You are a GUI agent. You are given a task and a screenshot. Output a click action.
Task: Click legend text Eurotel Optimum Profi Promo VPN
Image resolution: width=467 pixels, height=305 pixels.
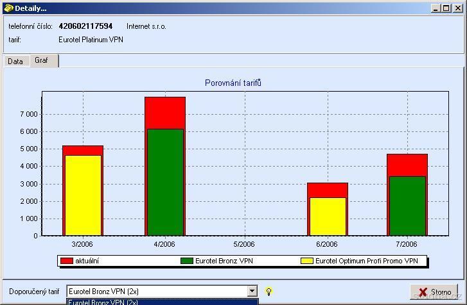[x=367, y=261]
